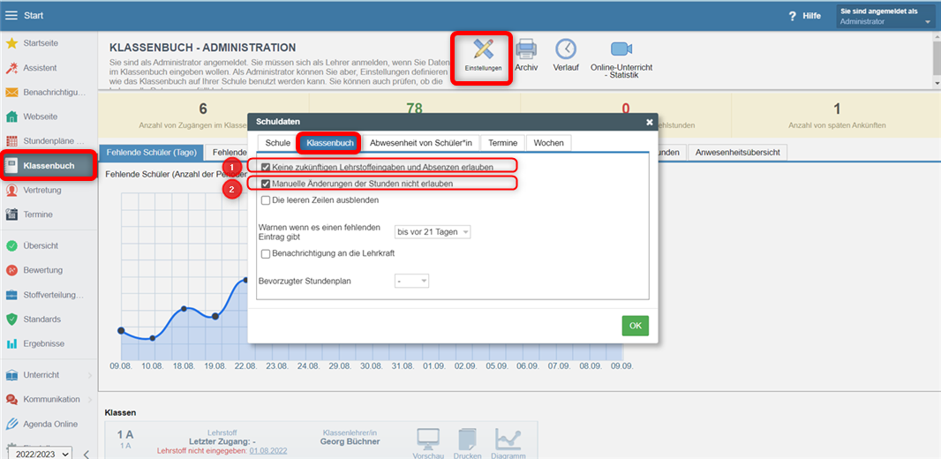This screenshot has width=941, height=459.
Task: Switch to Abwesenheit von Schüler*in tab
Action: [420, 143]
